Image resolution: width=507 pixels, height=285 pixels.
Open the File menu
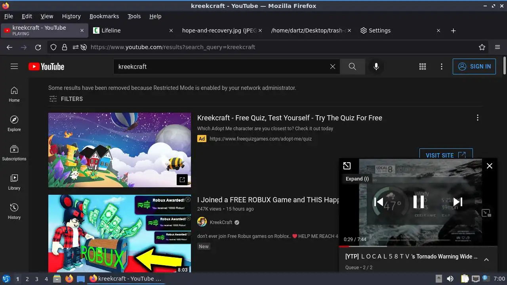coord(9,16)
